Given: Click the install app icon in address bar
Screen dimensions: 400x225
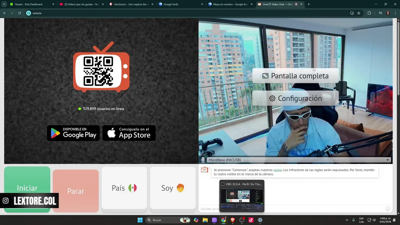Looking at the screenshot, I should click(352, 13).
